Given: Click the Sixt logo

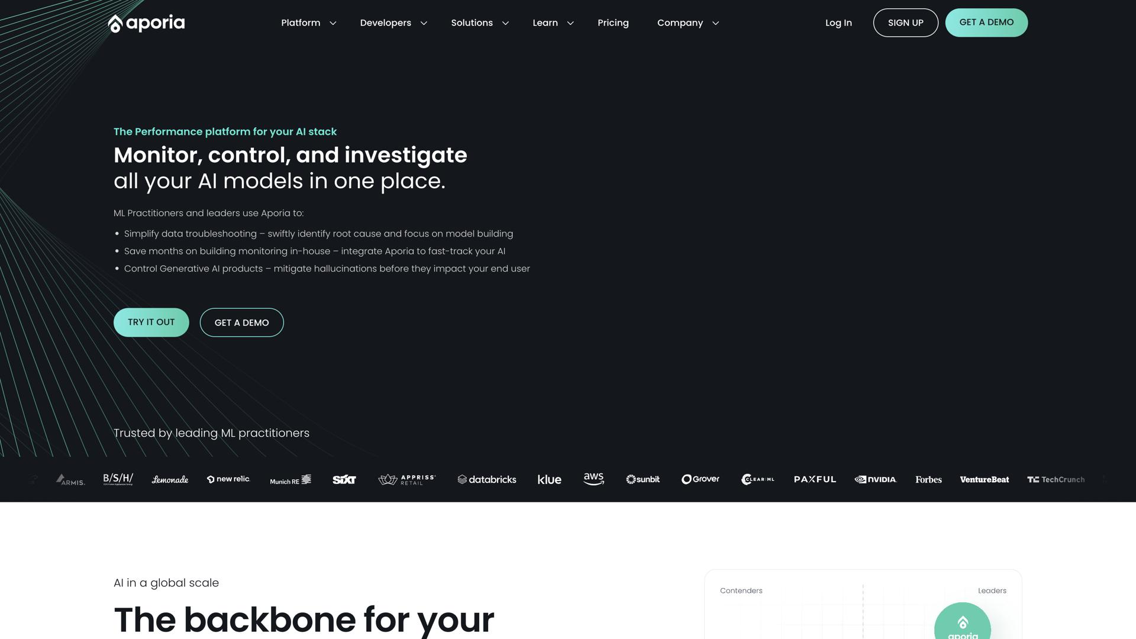Looking at the screenshot, I should pyautogui.click(x=344, y=479).
